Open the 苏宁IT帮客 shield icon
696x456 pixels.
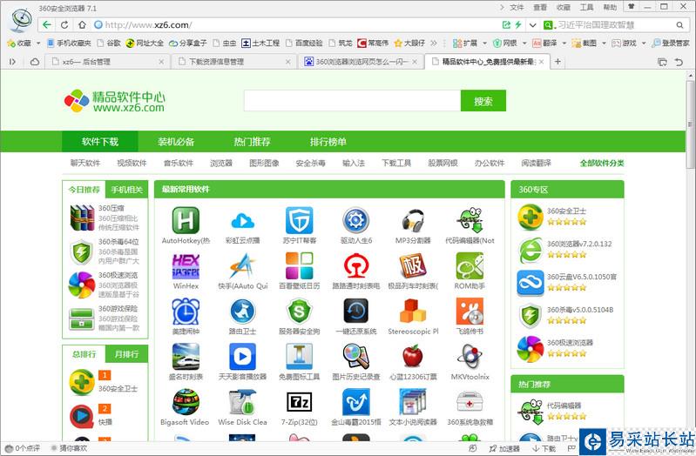[x=299, y=220]
